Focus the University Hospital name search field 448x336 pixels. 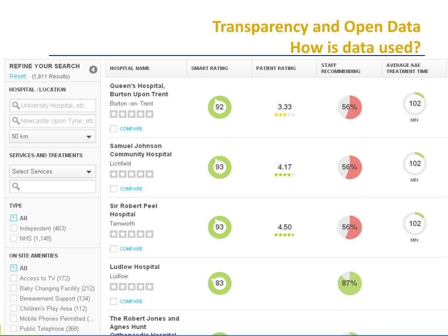(52, 105)
